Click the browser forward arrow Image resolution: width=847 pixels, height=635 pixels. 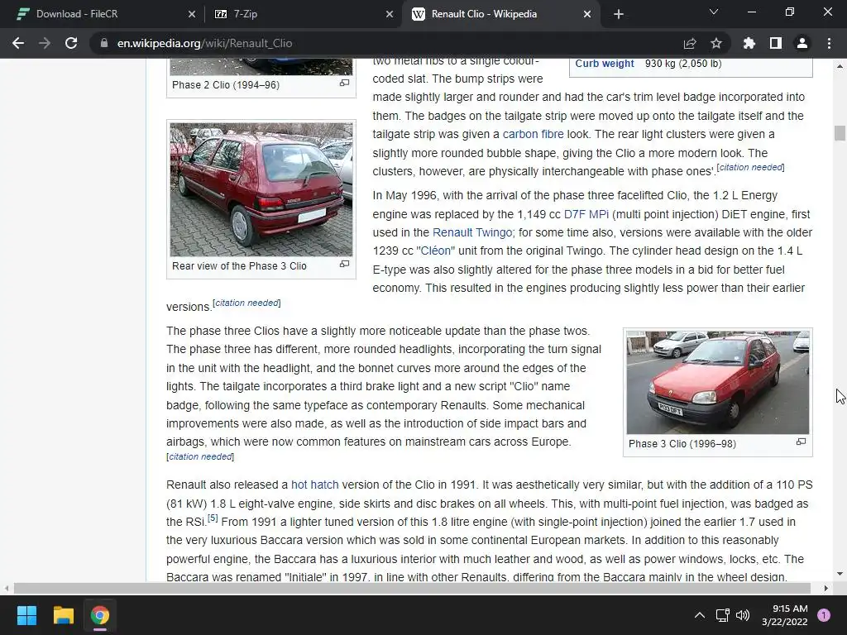pyautogui.click(x=45, y=43)
